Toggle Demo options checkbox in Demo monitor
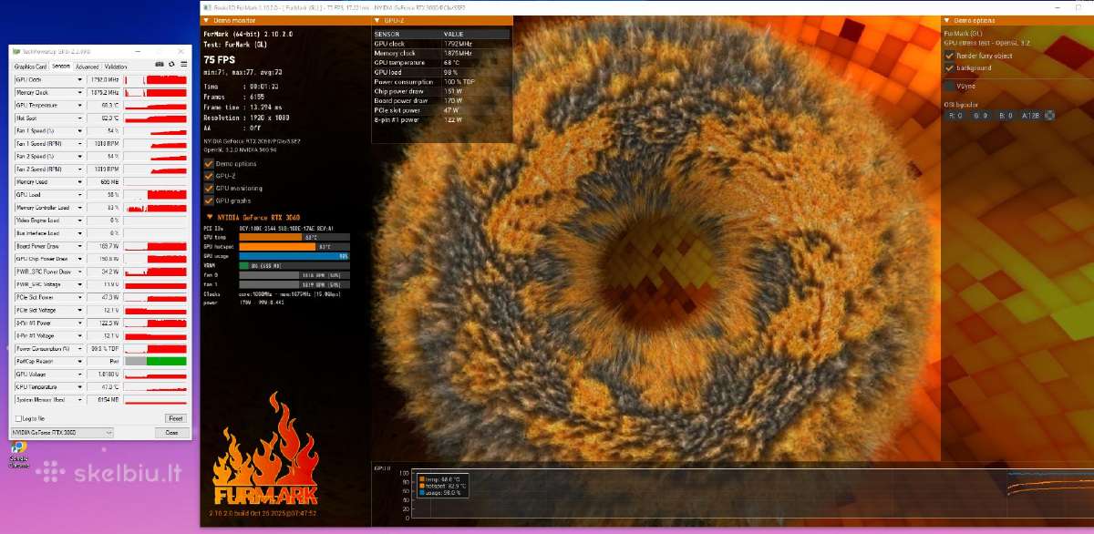 point(209,164)
